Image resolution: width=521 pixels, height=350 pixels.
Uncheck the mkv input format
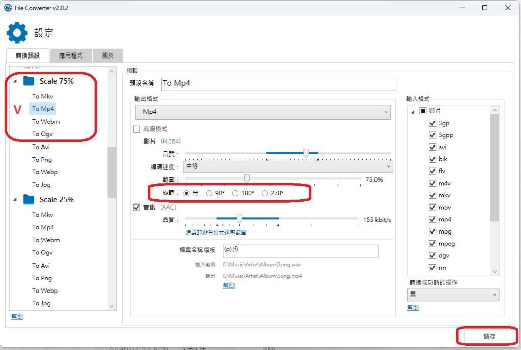click(432, 195)
